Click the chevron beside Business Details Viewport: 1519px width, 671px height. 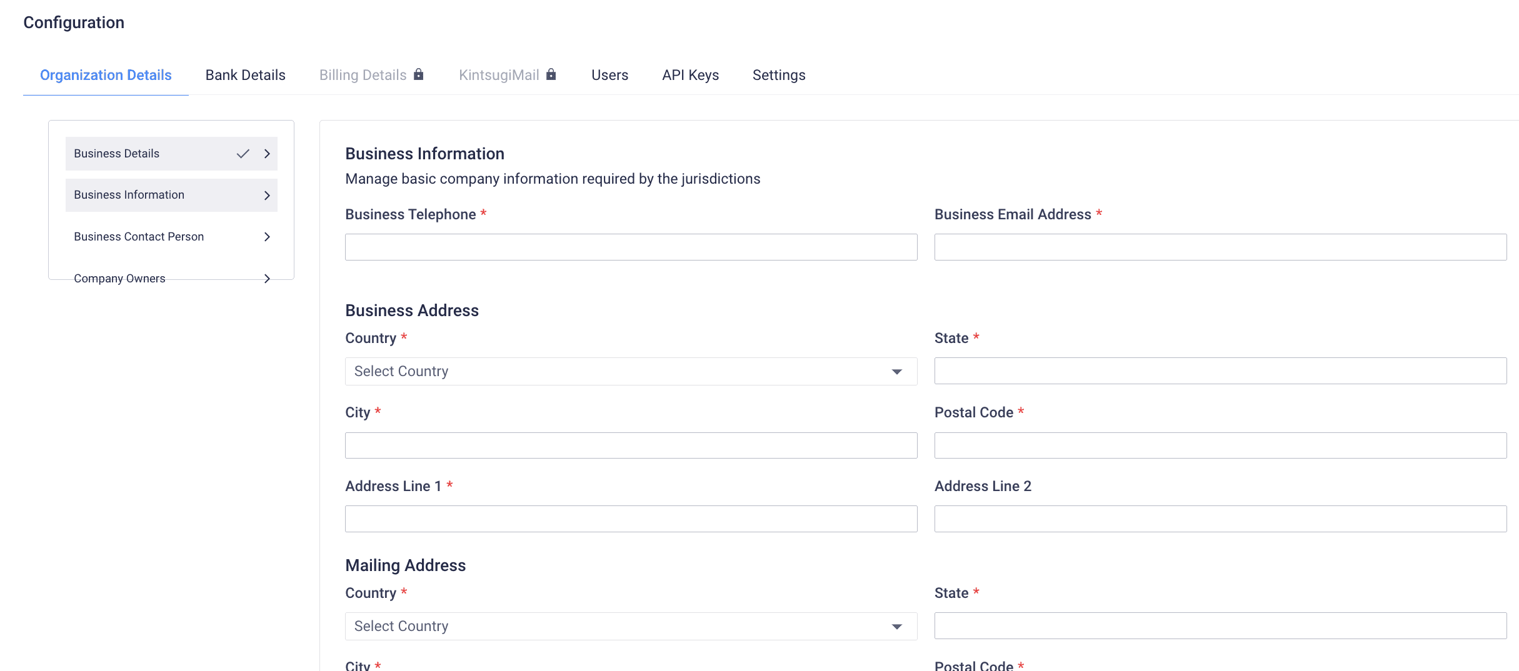coord(267,153)
